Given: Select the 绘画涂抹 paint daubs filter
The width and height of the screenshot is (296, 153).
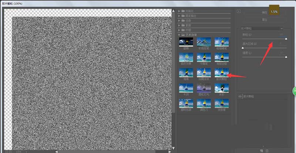Looking at the screenshot, I should pyautogui.click(x=204, y=73).
